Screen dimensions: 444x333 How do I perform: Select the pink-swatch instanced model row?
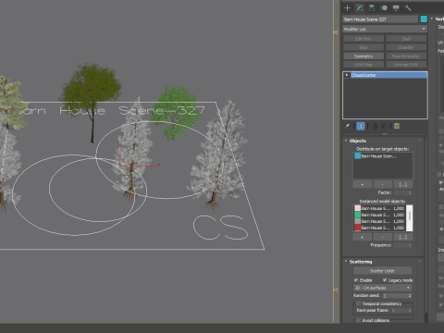379,208
